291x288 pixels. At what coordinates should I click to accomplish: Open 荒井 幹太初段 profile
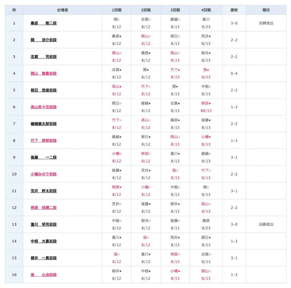coord(44,191)
